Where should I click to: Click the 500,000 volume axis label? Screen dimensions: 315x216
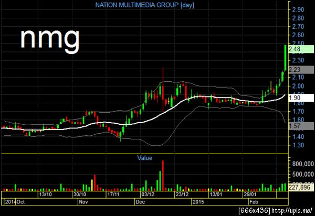tap(303, 174)
